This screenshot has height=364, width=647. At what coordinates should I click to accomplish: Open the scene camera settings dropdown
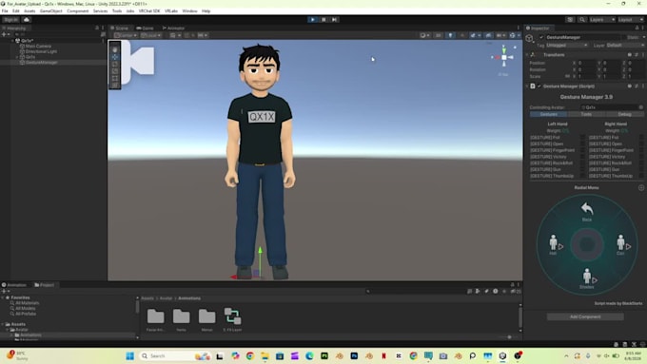click(x=500, y=35)
